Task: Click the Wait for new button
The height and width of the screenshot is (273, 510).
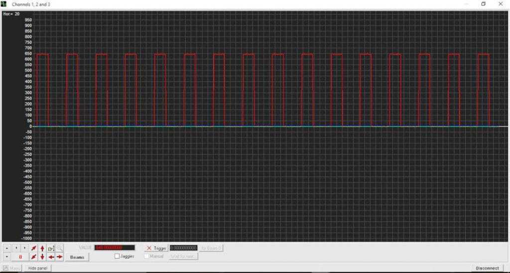Action: [184, 256]
